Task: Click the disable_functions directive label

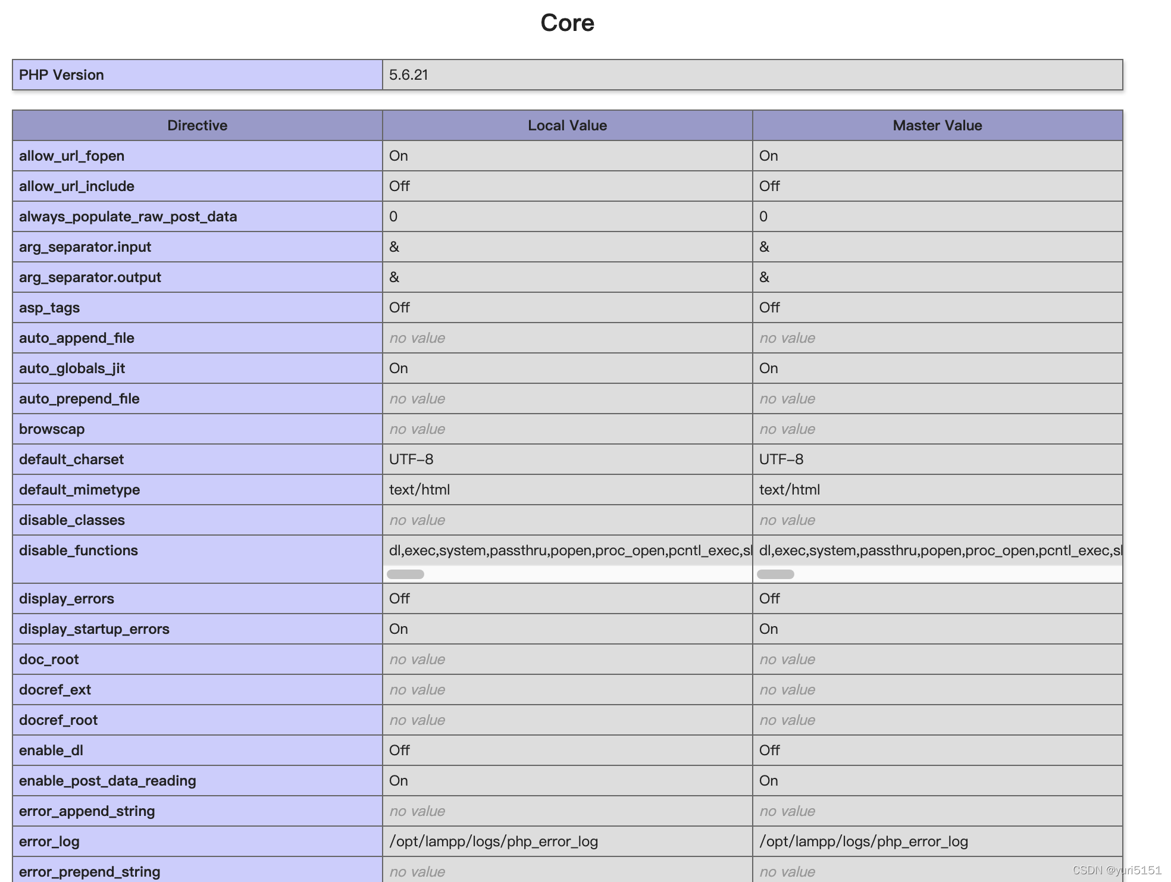Action: [79, 551]
